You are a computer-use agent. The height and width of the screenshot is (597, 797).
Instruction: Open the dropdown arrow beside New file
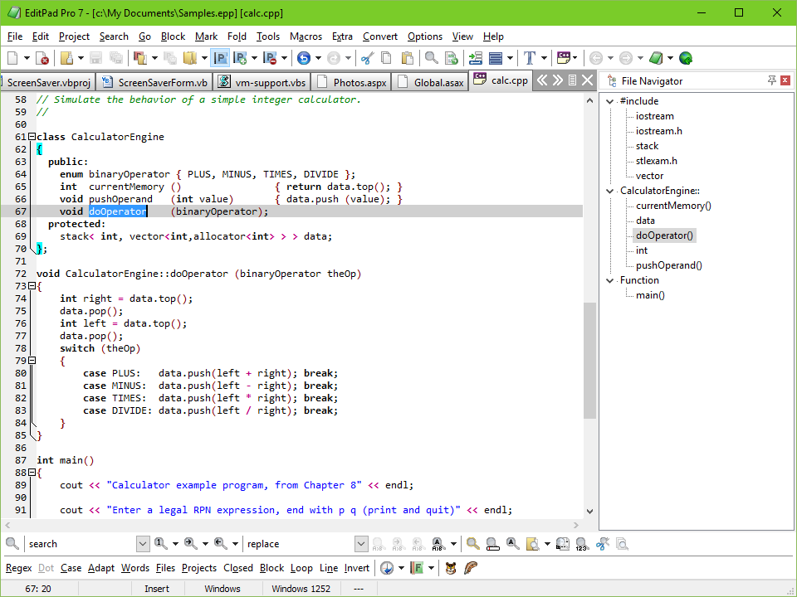[x=27, y=58]
